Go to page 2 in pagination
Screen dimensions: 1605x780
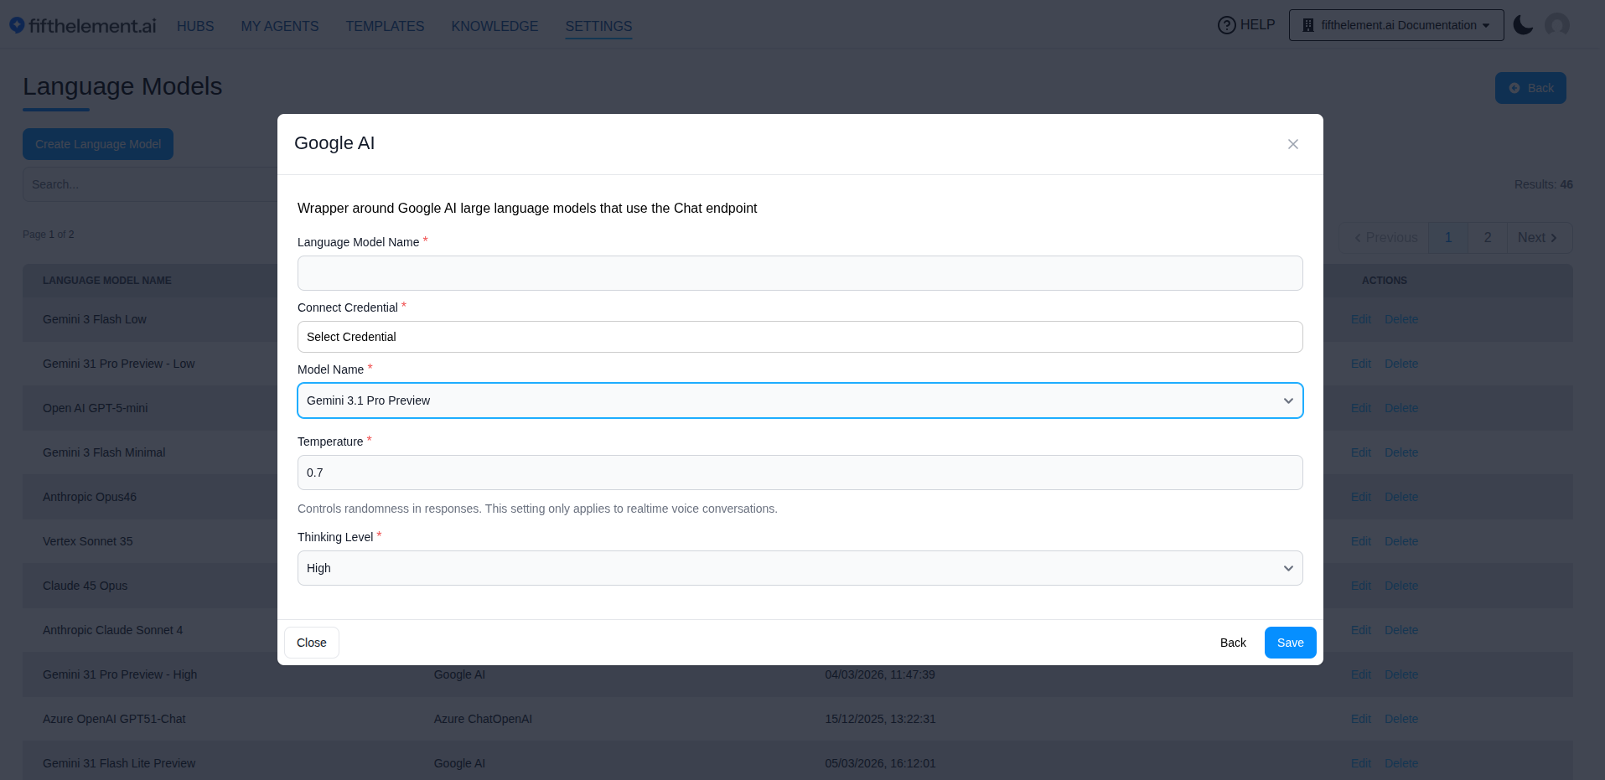[1488, 238]
